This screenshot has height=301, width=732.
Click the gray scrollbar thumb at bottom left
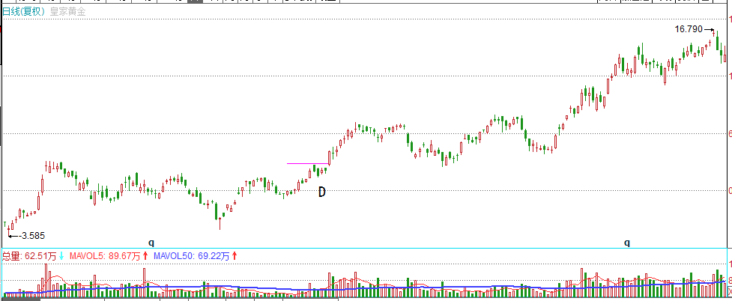tap(21, 298)
